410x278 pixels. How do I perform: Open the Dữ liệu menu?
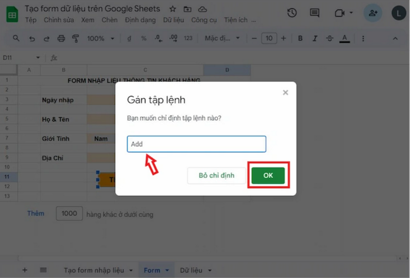point(173,20)
